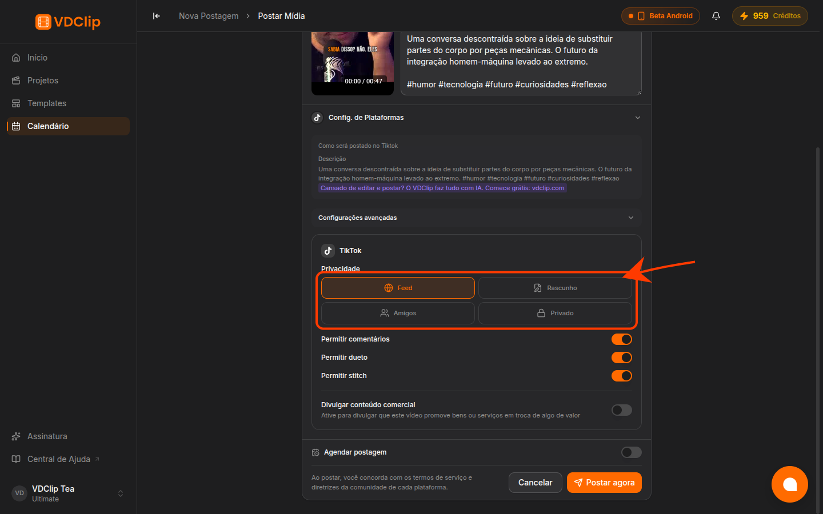This screenshot has width=823, height=514.
Task: Click the lightning bolt credits icon
Action: [744, 16]
